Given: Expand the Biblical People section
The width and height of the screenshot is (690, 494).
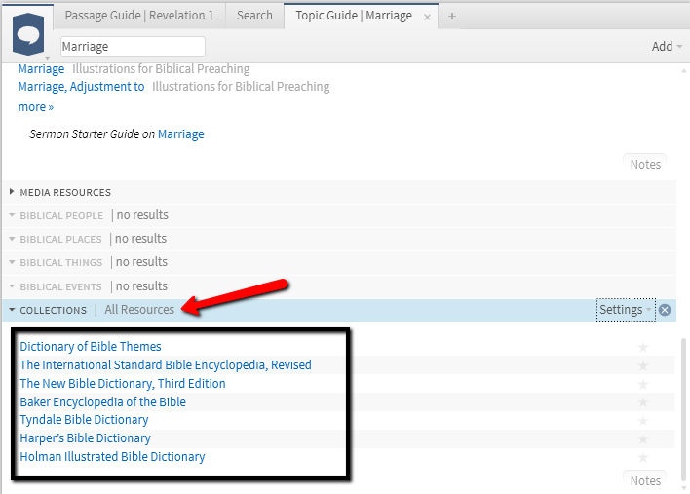Looking at the screenshot, I should click(x=12, y=215).
